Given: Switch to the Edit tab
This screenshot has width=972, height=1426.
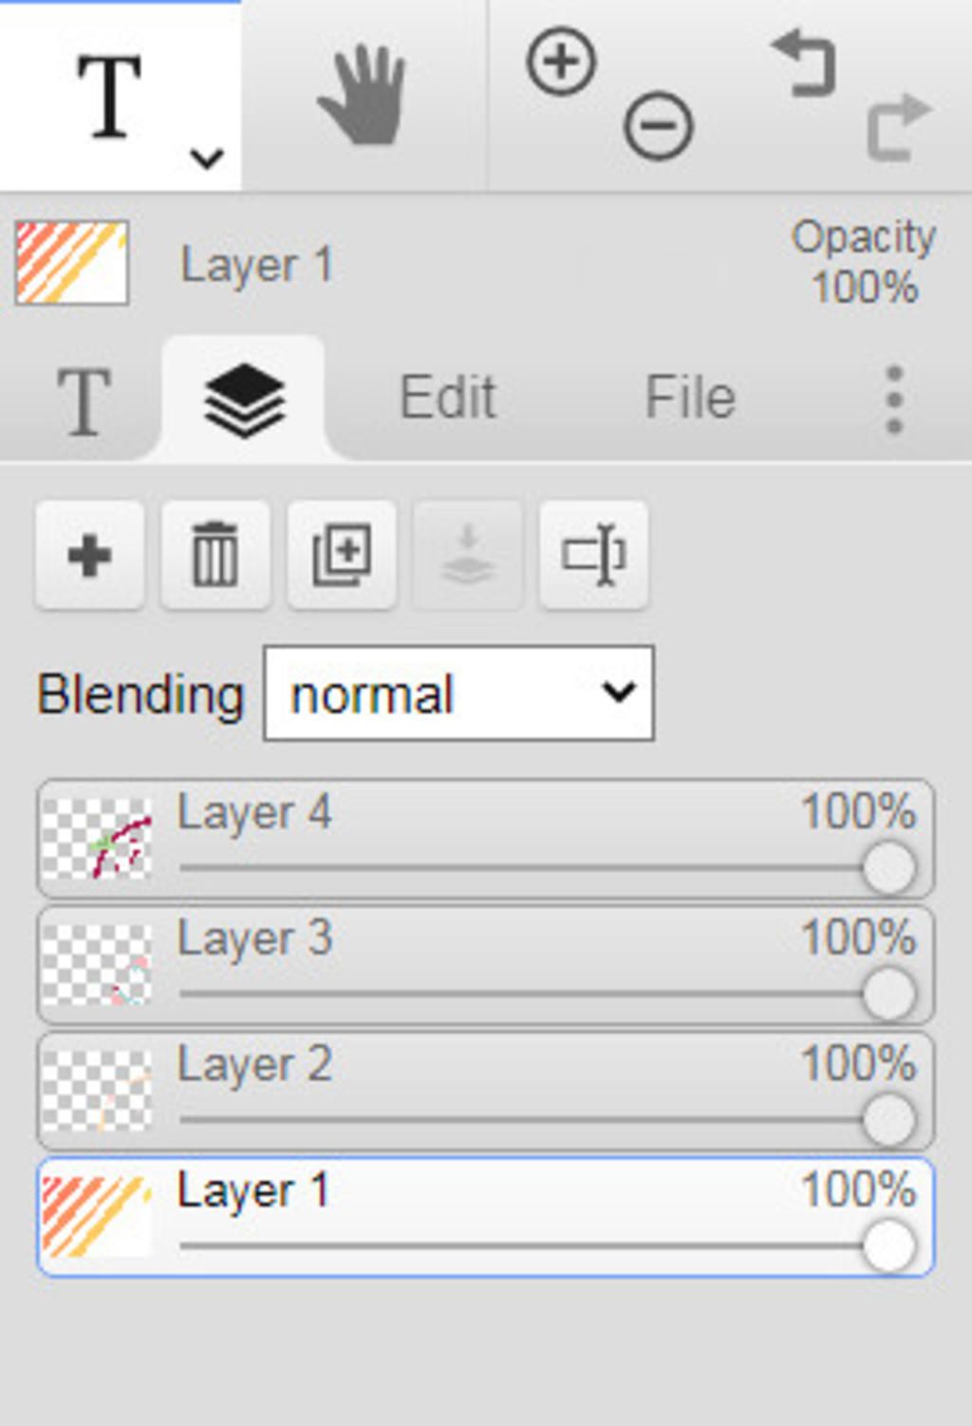Looking at the screenshot, I should coord(447,397).
